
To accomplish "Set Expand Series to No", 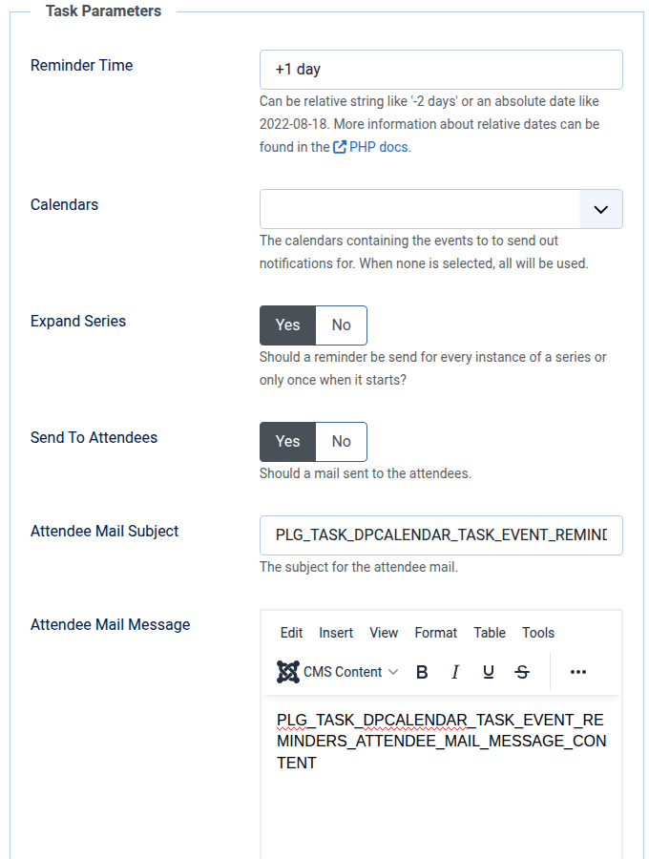I will click(x=341, y=325).
